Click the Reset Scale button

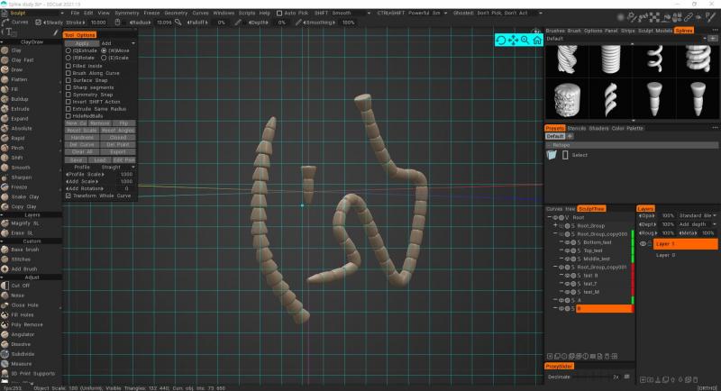click(x=82, y=130)
